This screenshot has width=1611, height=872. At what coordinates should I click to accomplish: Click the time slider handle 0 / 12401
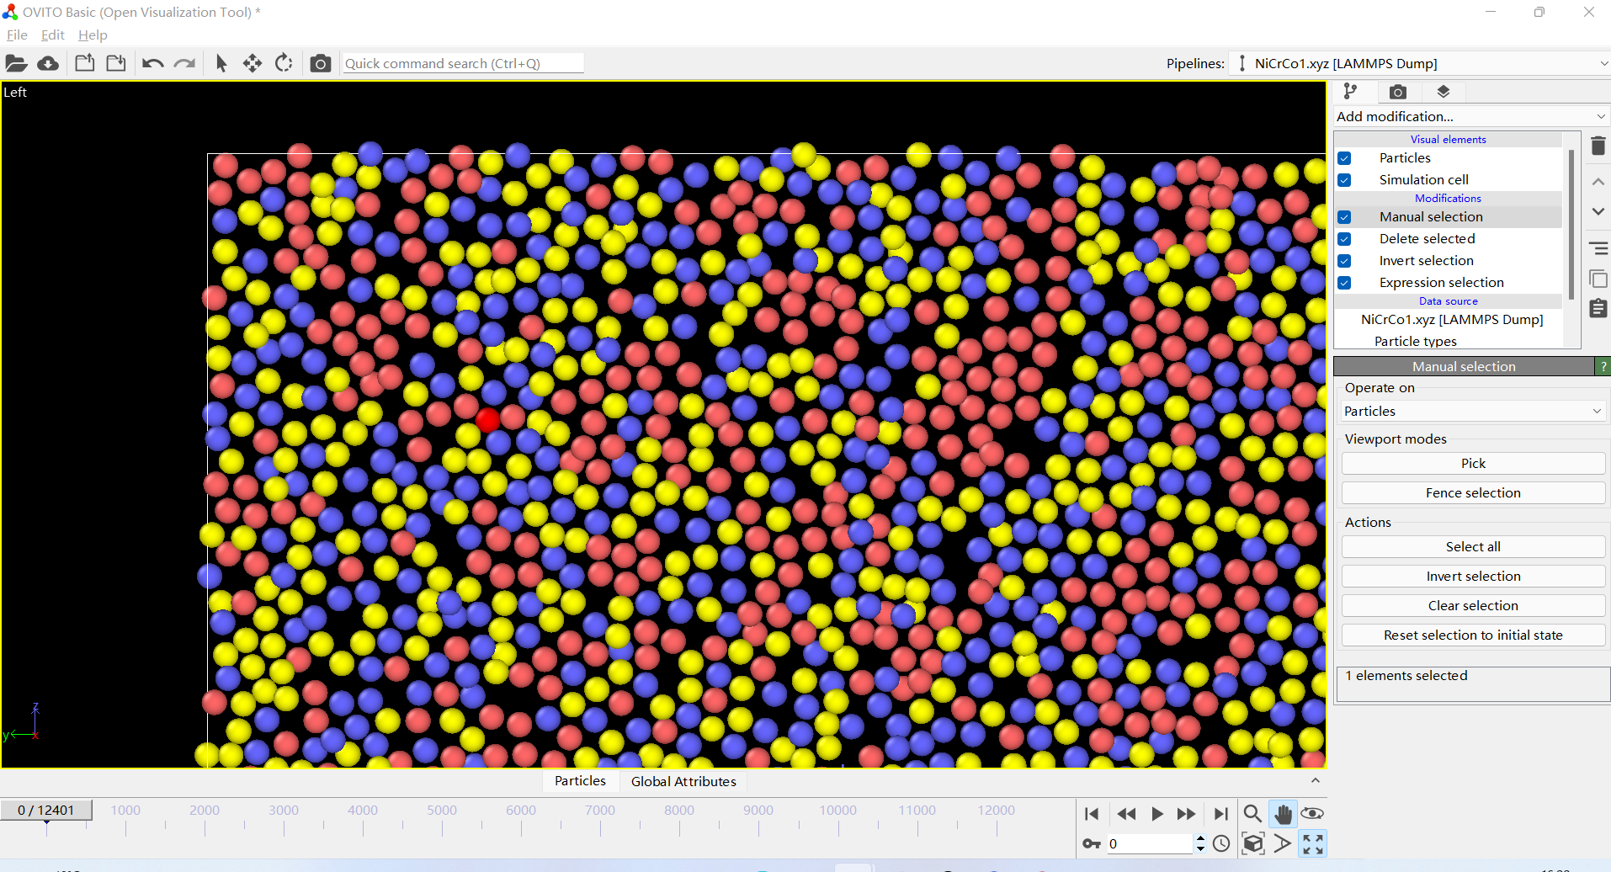pos(46,810)
